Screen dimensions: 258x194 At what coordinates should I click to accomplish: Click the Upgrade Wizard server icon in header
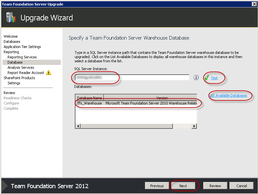point(11,18)
